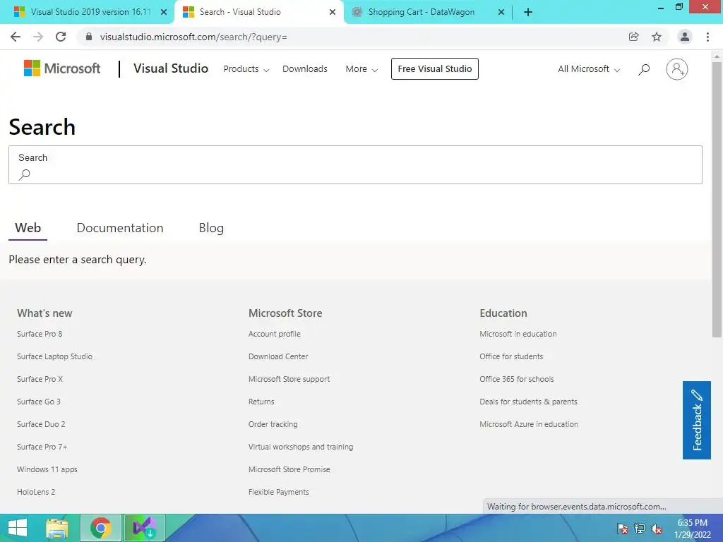Open the Surface Go 3 link

(39, 402)
